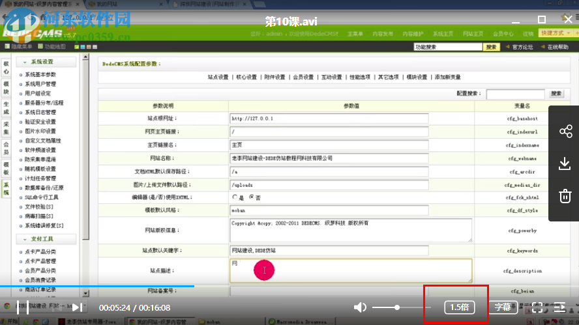Open 服务器分布/远程 in the sidebar
The height and width of the screenshot is (325, 579).
44,103
